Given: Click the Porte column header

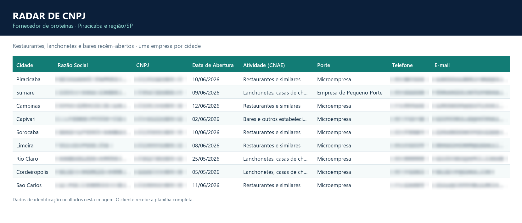Looking at the screenshot, I should 323,65.
